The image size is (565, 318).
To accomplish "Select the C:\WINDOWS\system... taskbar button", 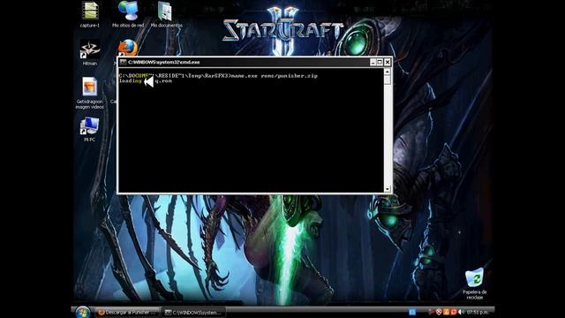I will click(x=193, y=313).
